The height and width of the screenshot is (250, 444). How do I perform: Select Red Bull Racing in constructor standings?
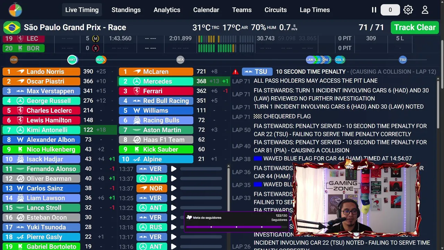click(156, 101)
